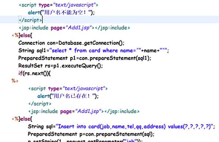This screenshot has width=219, height=142.
Task: Click the if(rs.next()){ line
Action: (x=35, y=73)
